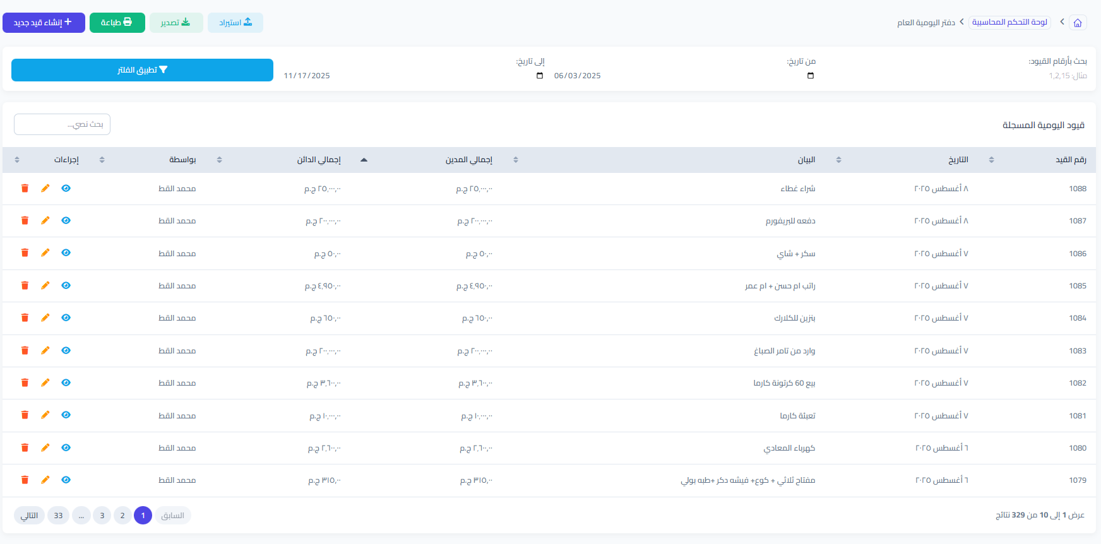The width and height of the screenshot is (1101, 544).
Task: Open the إلى تاريخ calendar picker icon
Action: click(540, 76)
